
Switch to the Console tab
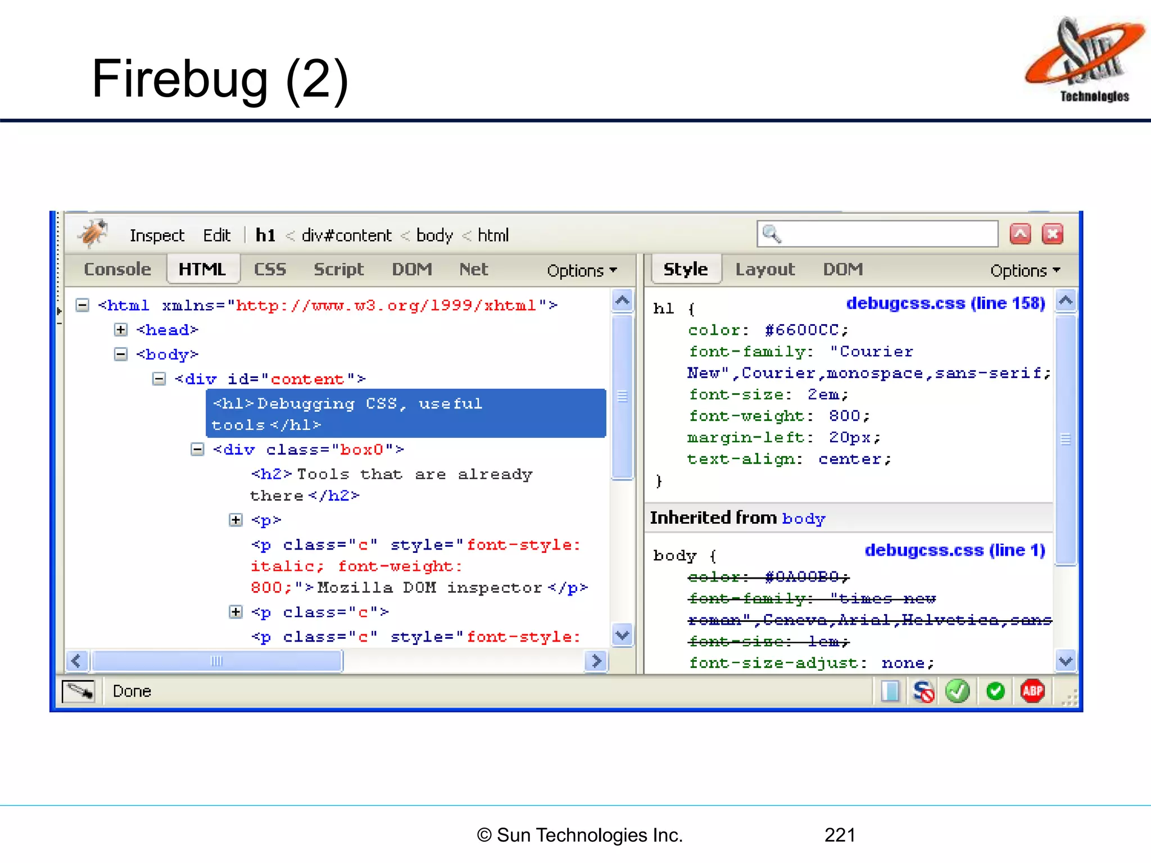tap(117, 269)
